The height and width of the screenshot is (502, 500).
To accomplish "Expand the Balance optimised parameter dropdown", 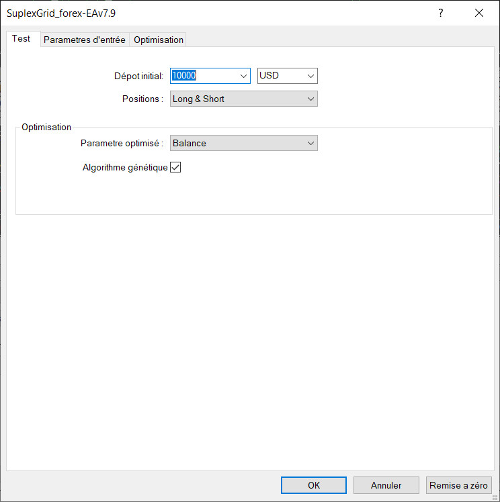I will (243, 143).
